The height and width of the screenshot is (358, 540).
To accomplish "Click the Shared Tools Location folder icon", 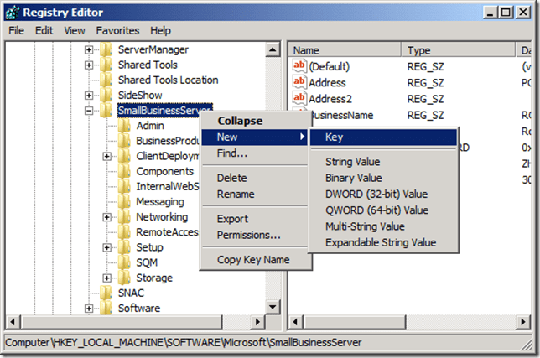I will [x=106, y=80].
